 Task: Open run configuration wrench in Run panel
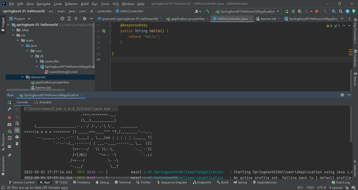10,109
